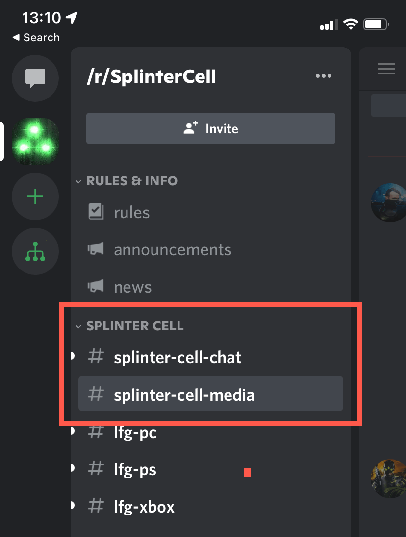Click the Invite button
Image resolution: width=406 pixels, height=537 pixels.
211,128
